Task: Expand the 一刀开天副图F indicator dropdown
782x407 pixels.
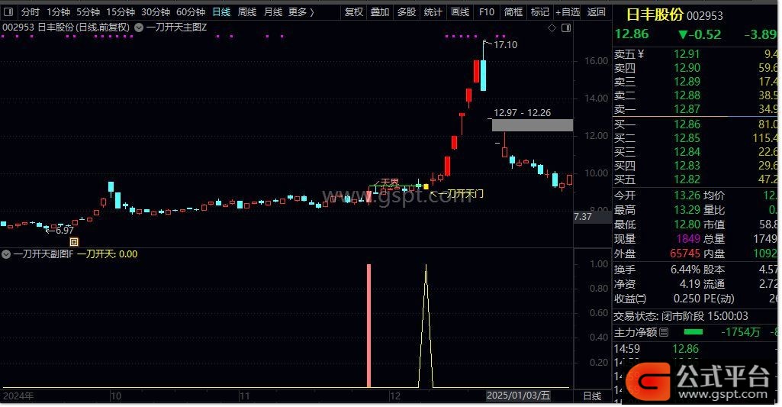Action: click(8, 254)
